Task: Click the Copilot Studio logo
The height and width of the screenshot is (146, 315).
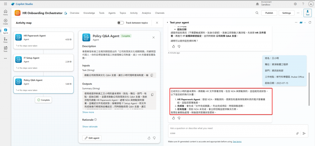Action: tap(22, 4)
